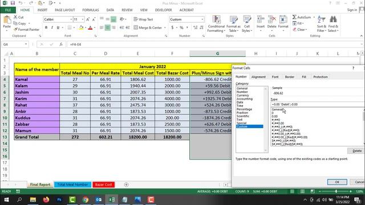Select the Format Painter brush
365x205 pixels.
click(26, 30)
